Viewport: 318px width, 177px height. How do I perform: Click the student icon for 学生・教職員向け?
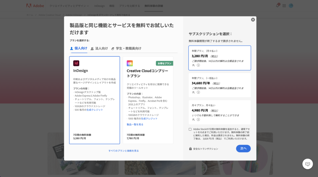[x=113, y=49]
